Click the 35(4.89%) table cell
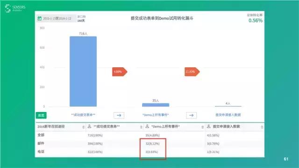This screenshot has height=168, width=299. coord(153,135)
